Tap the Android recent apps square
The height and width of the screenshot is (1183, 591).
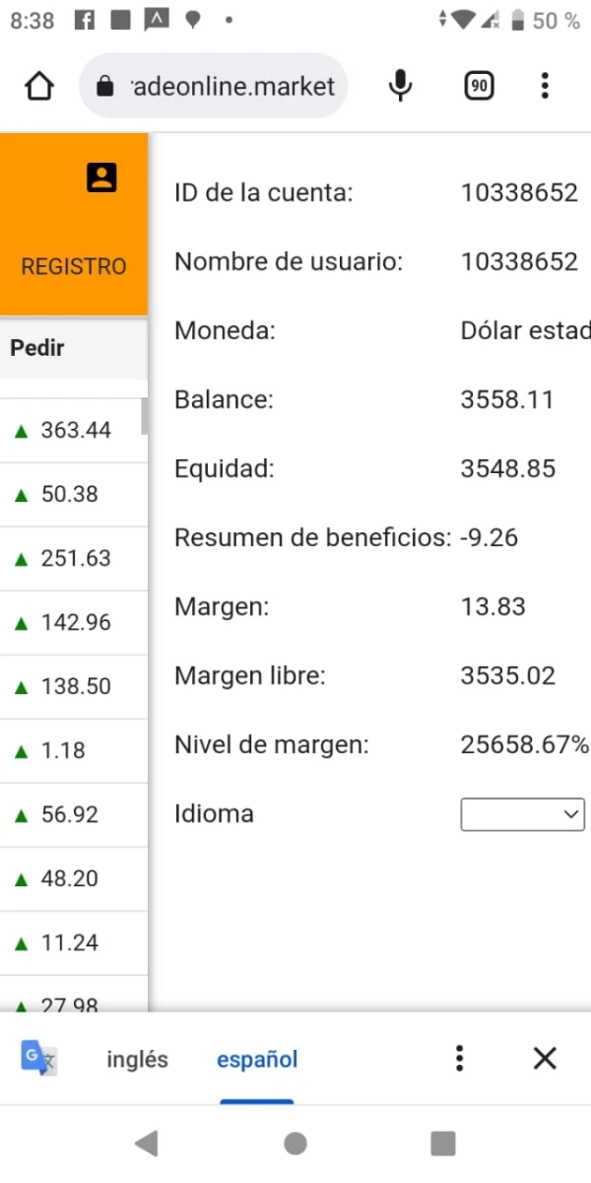click(x=443, y=1144)
